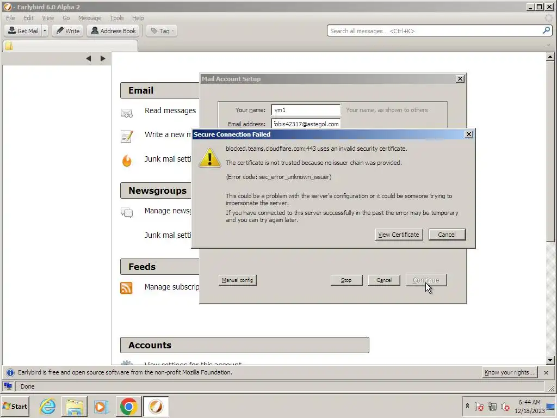Click the muted volume tray icon
The height and width of the screenshot is (418, 557).
pos(505,406)
